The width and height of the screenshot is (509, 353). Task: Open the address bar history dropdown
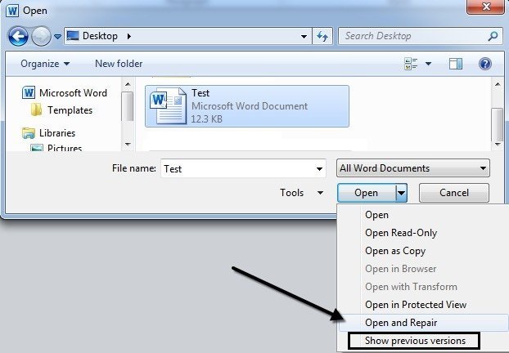point(304,36)
